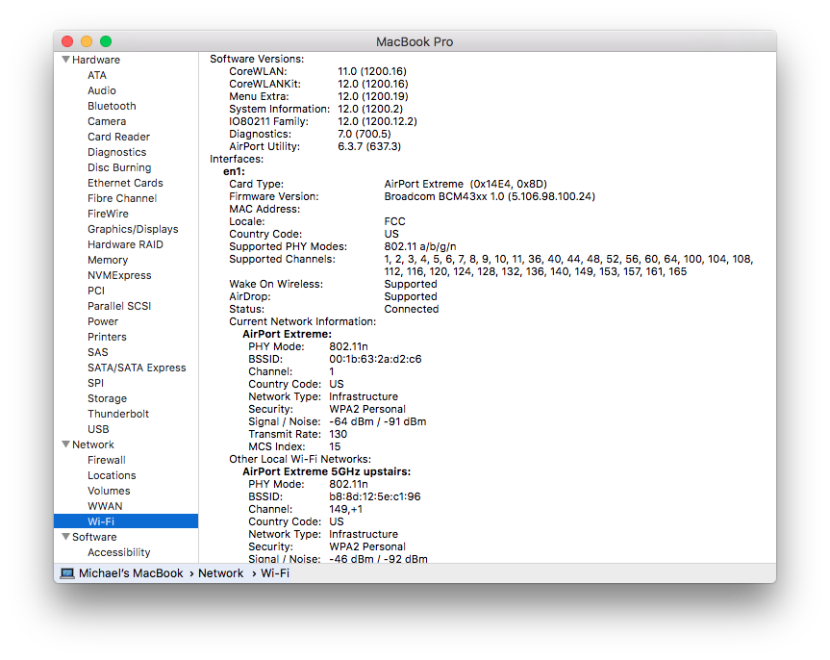The width and height of the screenshot is (830, 660).
Task: Open Fibre Channel in the sidebar
Action: point(122,198)
